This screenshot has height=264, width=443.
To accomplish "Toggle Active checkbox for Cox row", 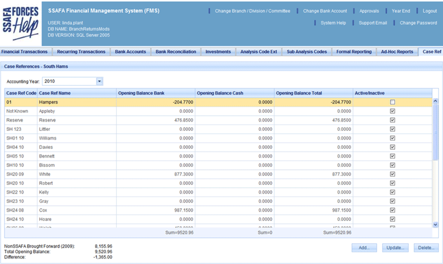I will coord(392,210).
